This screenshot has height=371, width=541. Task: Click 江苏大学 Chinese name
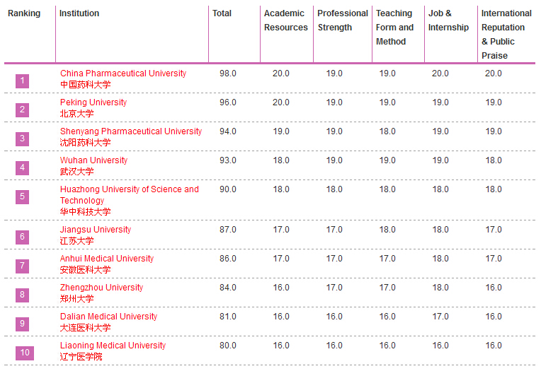click(x=77, y=241)
